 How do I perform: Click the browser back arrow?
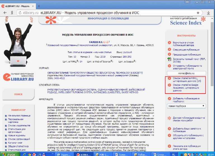(5, 13)
